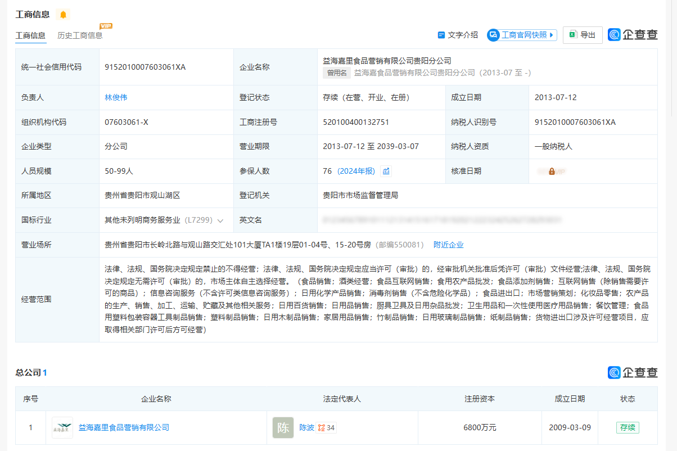Open 附近企业 nearby companies link
The image size is (677, 451).
(448, 245)
